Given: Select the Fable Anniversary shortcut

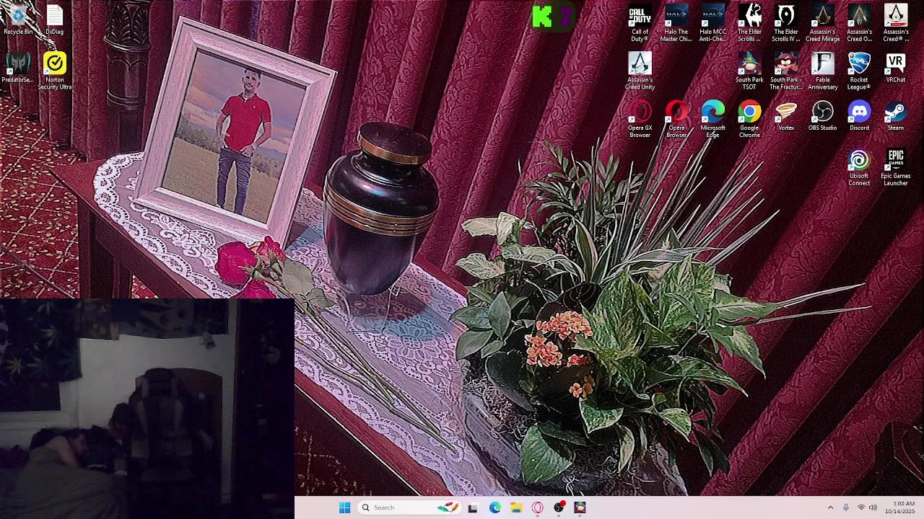Looking at the screenshot, I should click(x=822, y=71).
